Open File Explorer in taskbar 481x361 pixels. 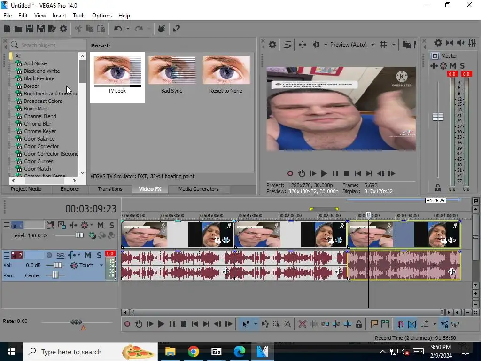click(x=170, y=352)
